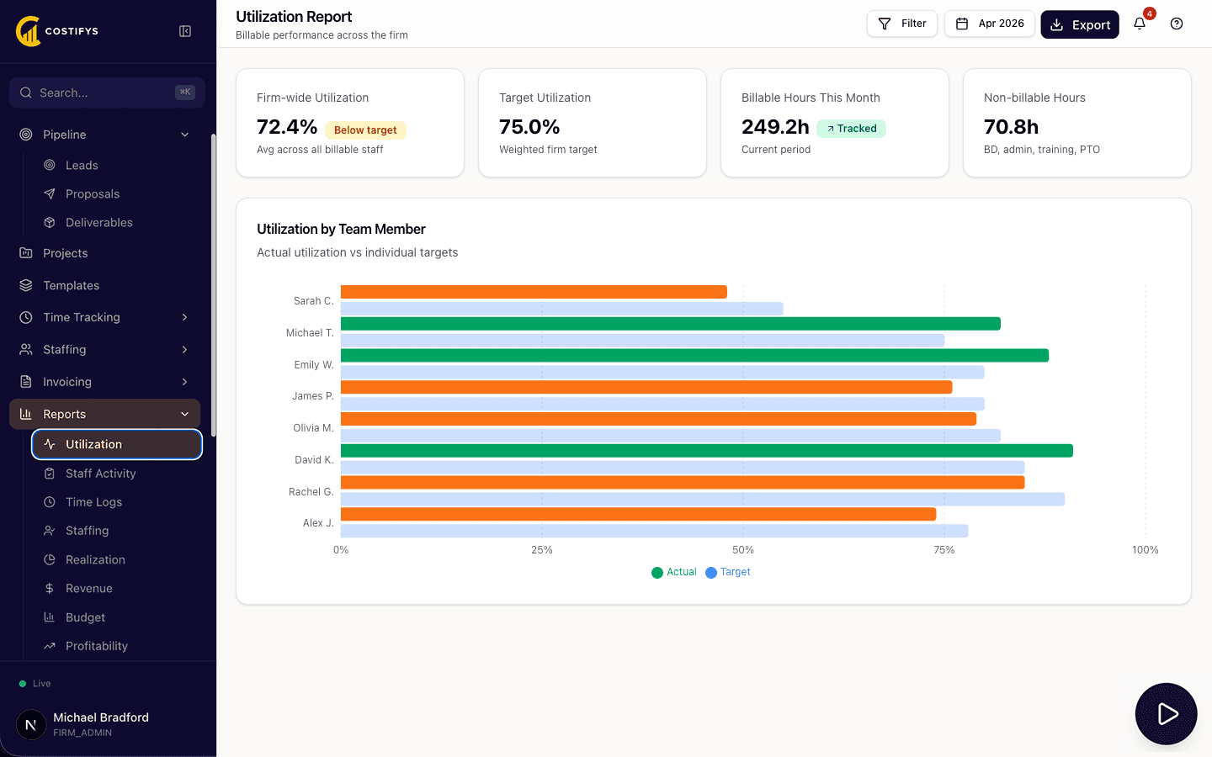The image size is (1212, 757).
Task: Expand the Time Tracking chevron
Action: (x=185, y=317)
